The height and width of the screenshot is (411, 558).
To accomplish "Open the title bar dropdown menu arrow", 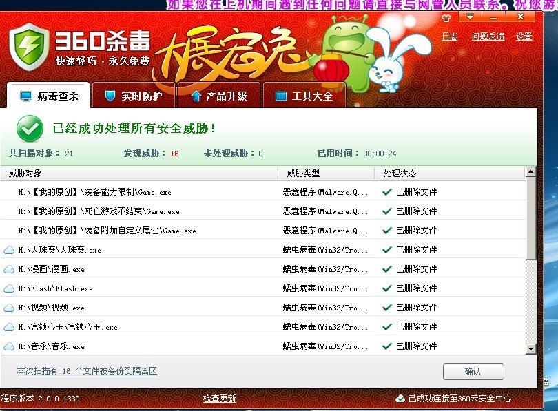I will (x=471, y=17).
